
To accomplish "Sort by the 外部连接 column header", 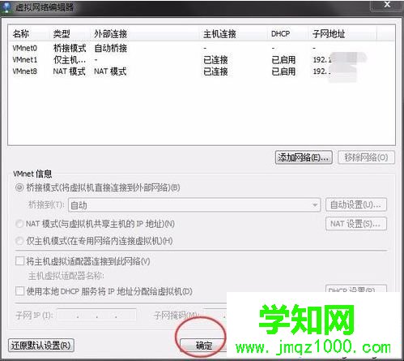I will 145,34.
